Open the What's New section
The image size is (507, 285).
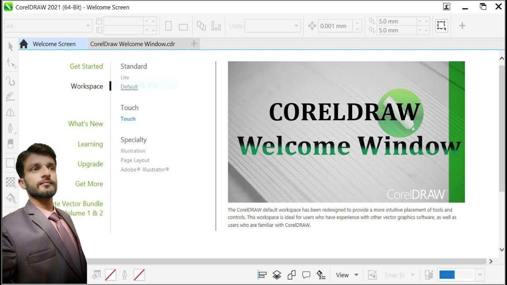86,124
